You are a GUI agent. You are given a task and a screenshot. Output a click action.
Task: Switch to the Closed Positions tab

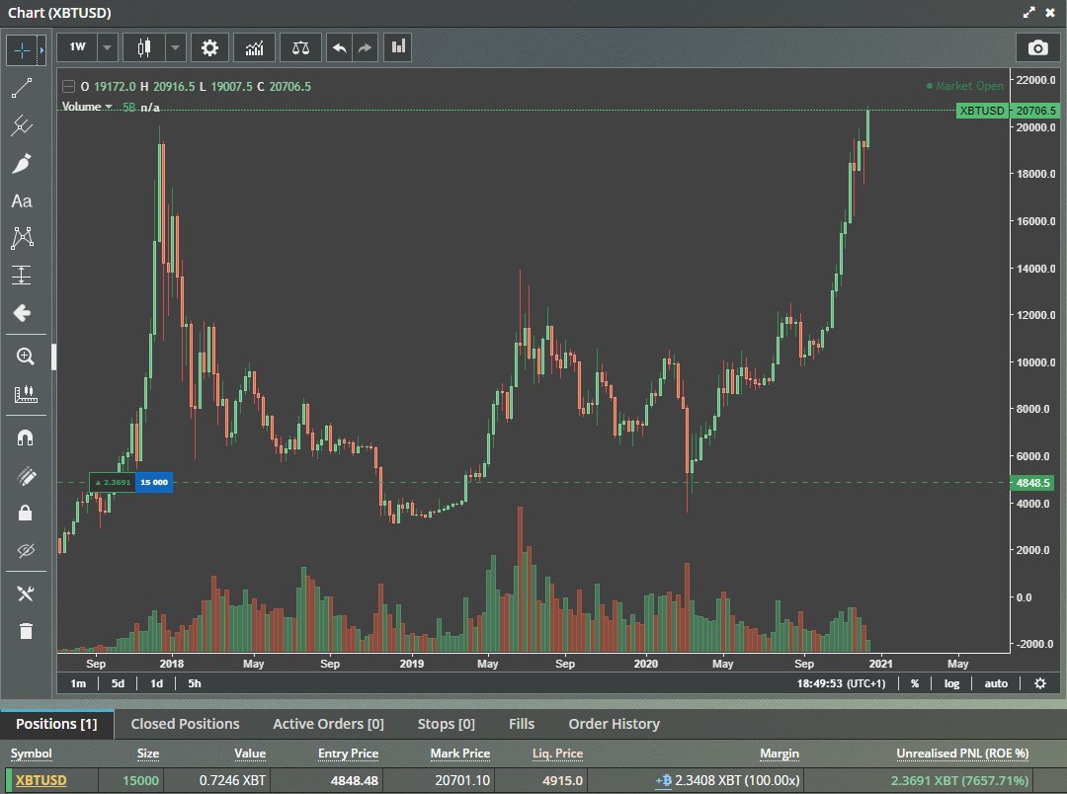[x=185, y=724]
